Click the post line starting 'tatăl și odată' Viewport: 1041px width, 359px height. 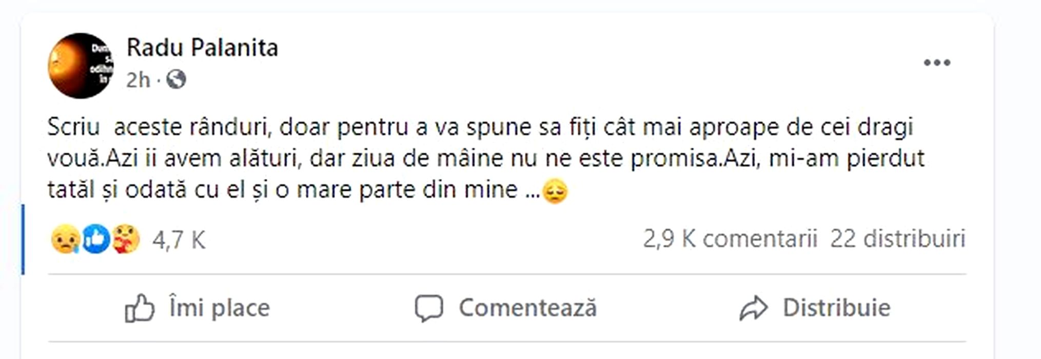click(x=282, y=190)
